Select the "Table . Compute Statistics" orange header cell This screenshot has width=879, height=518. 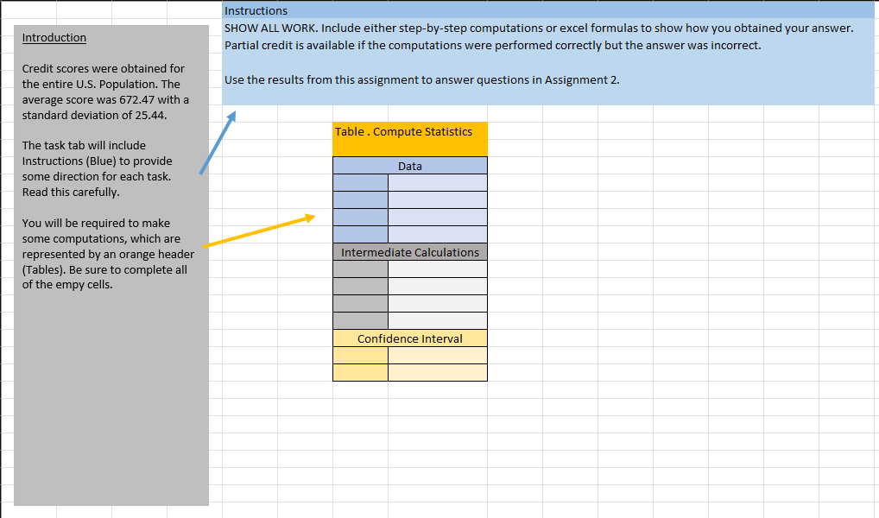tap(409, 137)
